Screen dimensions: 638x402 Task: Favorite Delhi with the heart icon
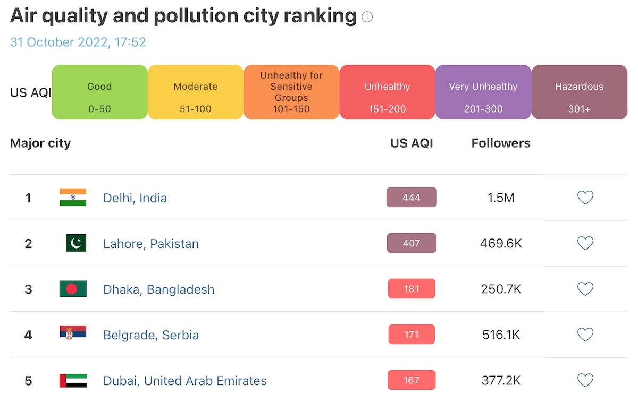(585, 198)
